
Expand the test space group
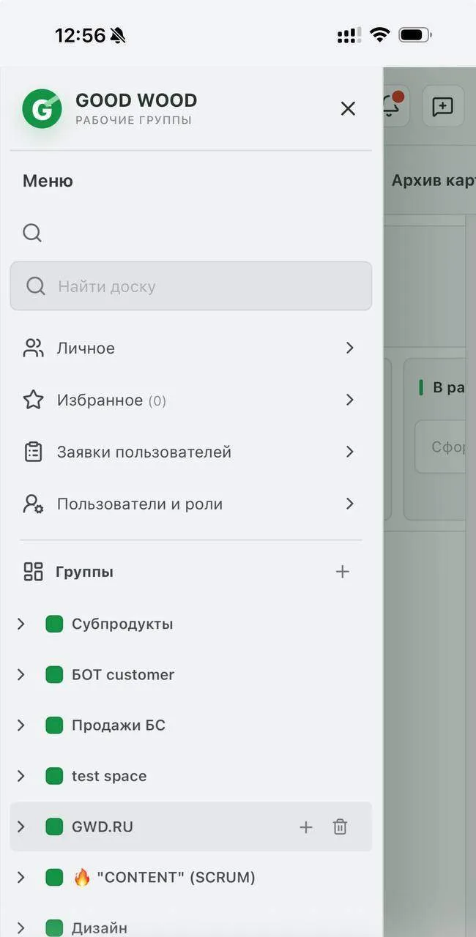click(21, 776)
